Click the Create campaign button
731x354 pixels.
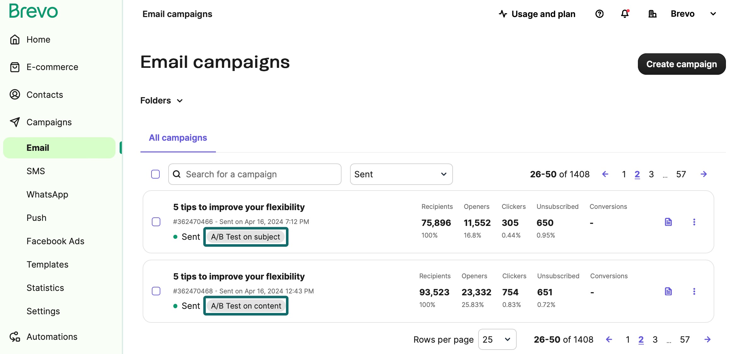(681, 64)
